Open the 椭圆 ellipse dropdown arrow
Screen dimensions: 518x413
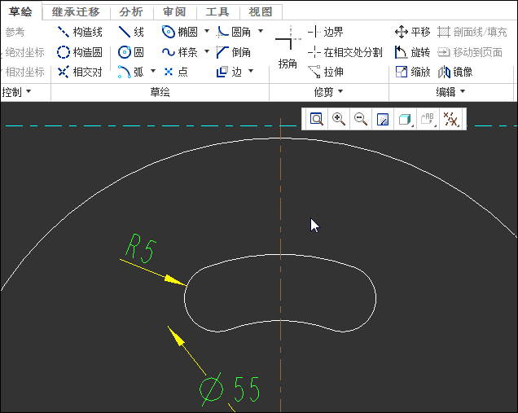pyautogui.click(x=207, y=32)
